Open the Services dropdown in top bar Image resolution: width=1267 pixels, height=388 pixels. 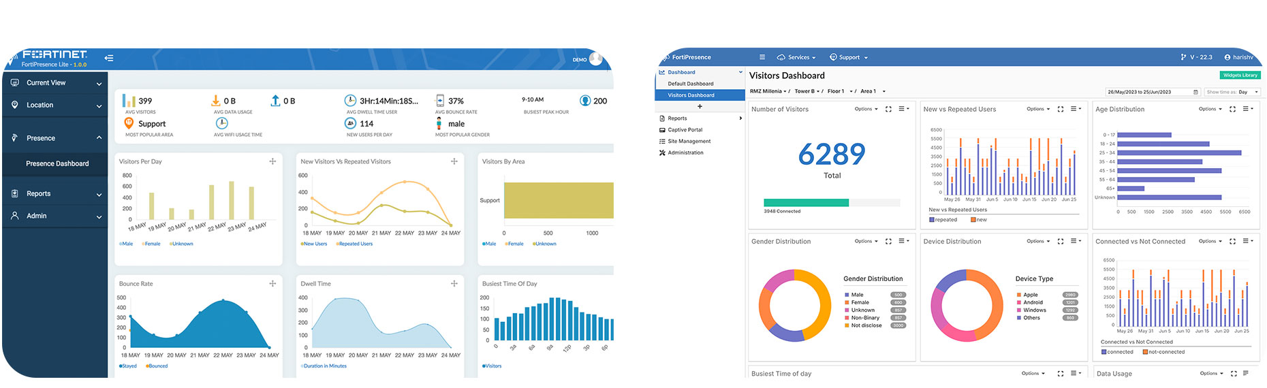pyautogui.click(x=796, y=57)
